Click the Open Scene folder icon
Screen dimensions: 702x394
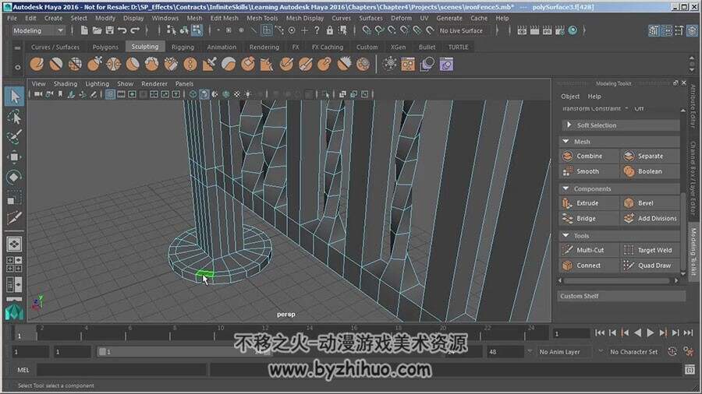click(97, 30)
